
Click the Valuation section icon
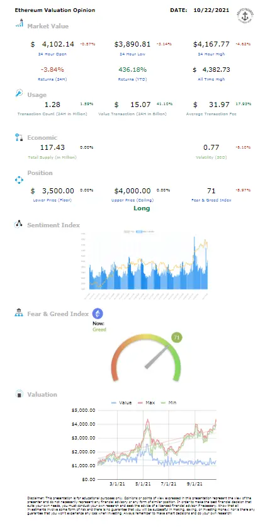pos(19,394)
